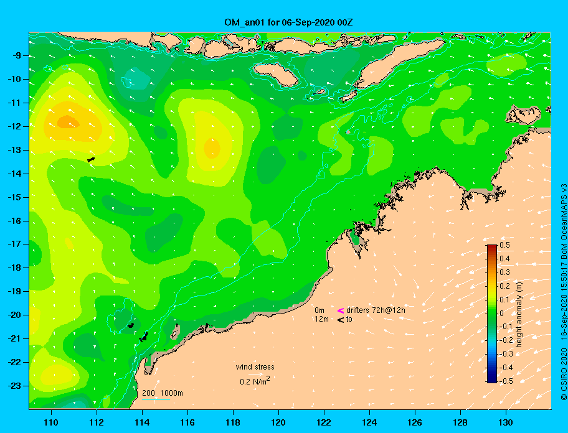Click the 114 longitude axis label
The image size is (568, 433).
[142, 422]
